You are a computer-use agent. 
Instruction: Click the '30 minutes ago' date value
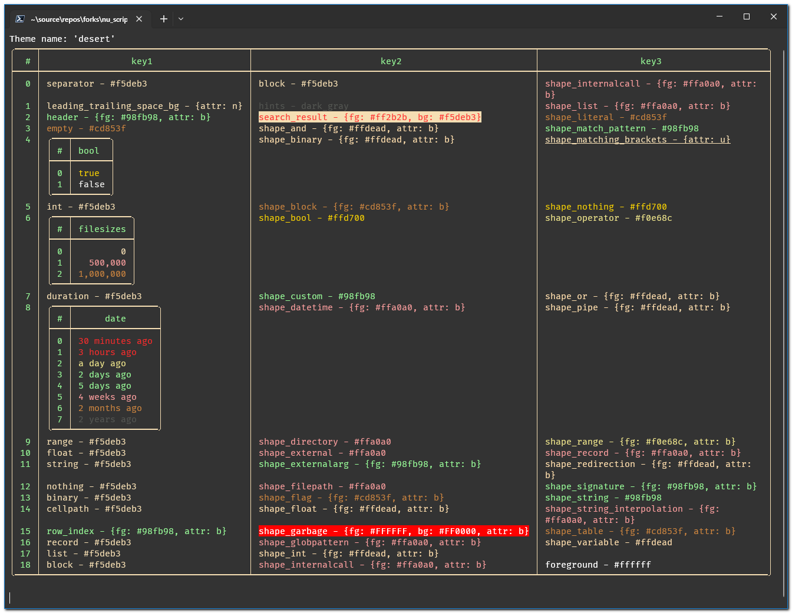pos(115,341)
